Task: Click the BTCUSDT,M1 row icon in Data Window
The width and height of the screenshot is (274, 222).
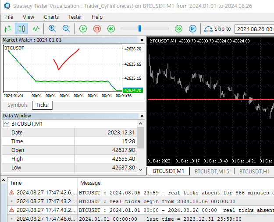Action: tap(7, 124)
